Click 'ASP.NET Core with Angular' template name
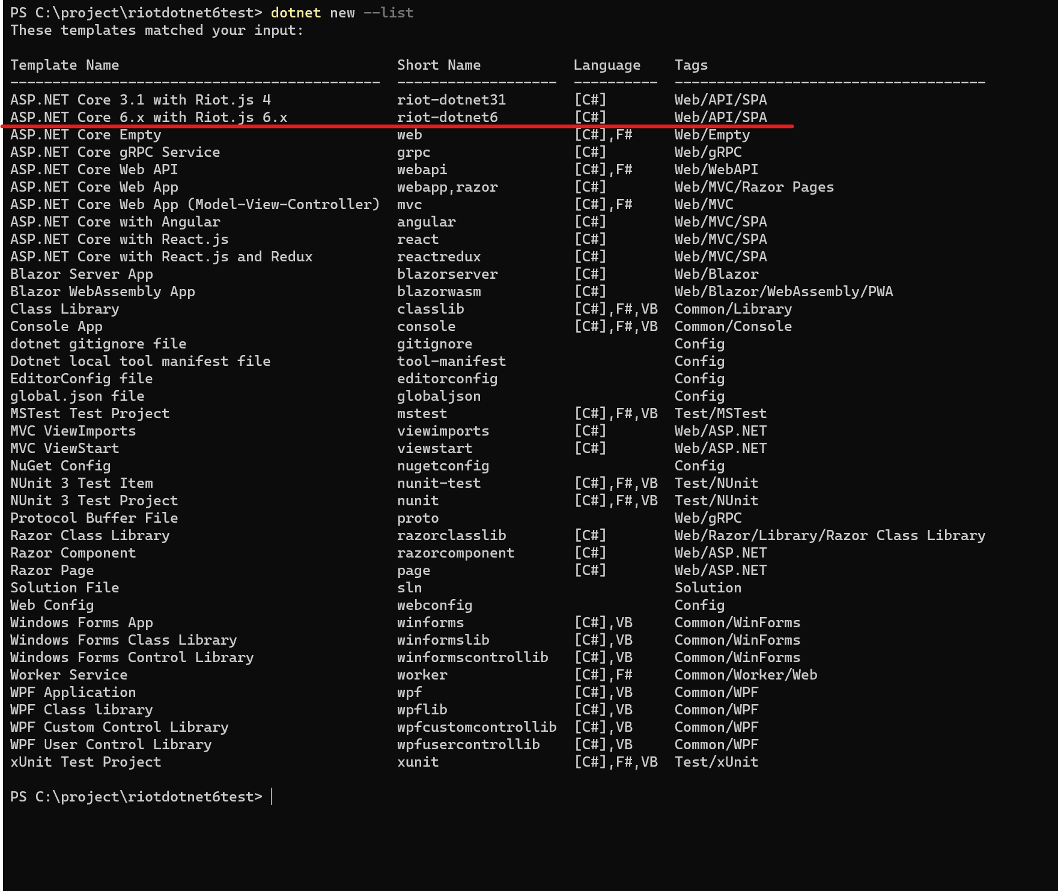 [115, 222]
